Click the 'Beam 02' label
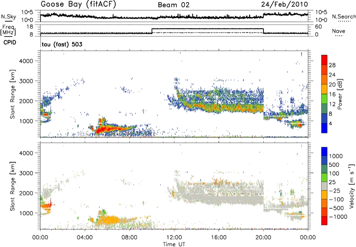Viewport: 356px width, 247px height. click(x=174, y=5)
